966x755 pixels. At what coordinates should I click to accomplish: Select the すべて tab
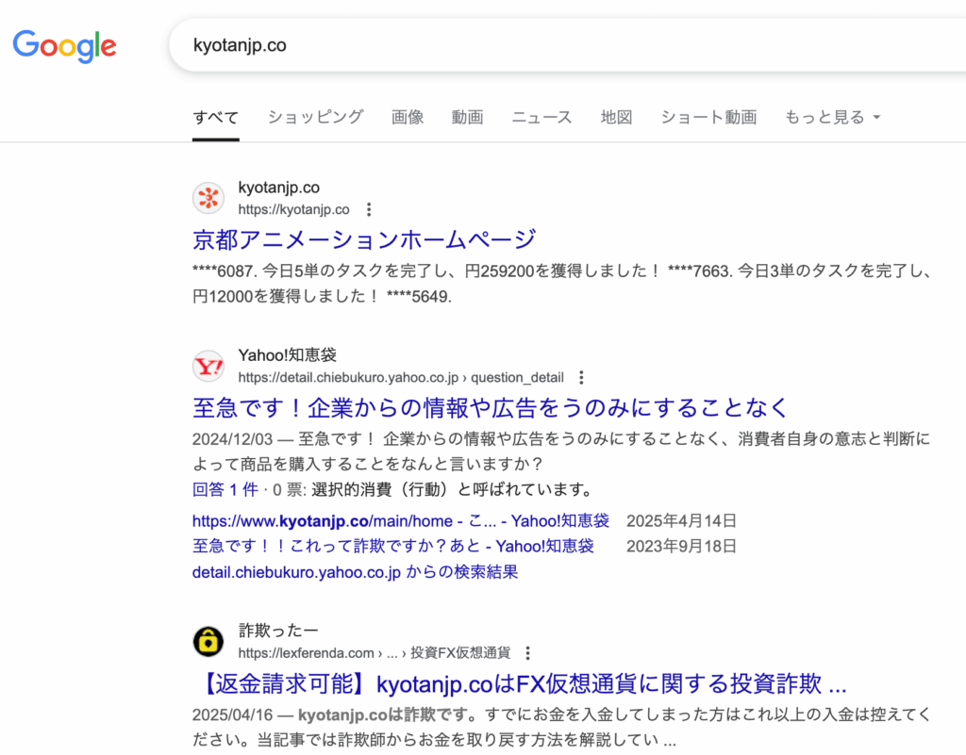(x=216, y=118)
